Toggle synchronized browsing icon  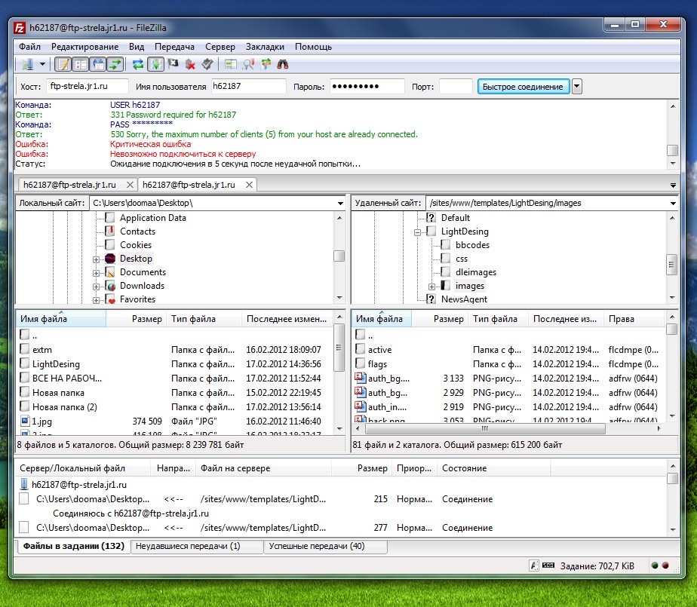coord(266,64)
